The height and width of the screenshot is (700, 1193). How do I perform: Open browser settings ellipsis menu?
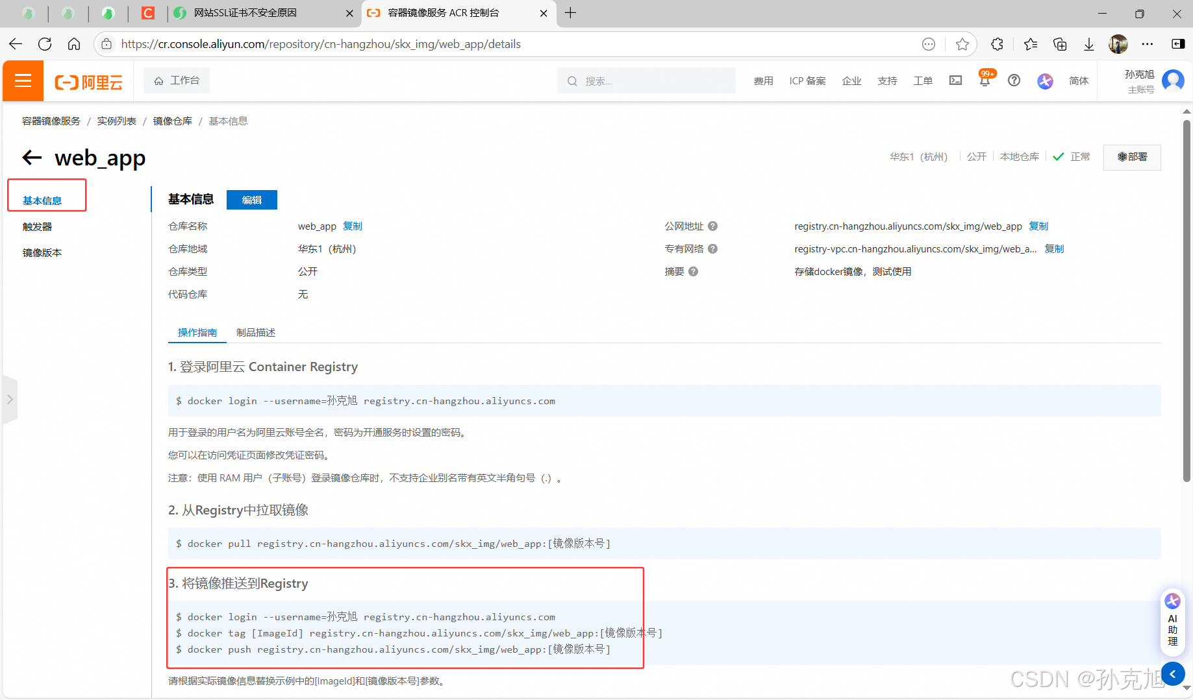(1148, 44)
